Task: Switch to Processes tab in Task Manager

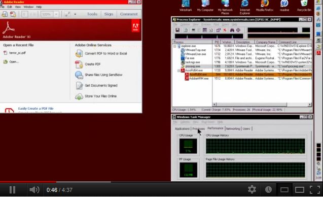Action: [199, 129]
